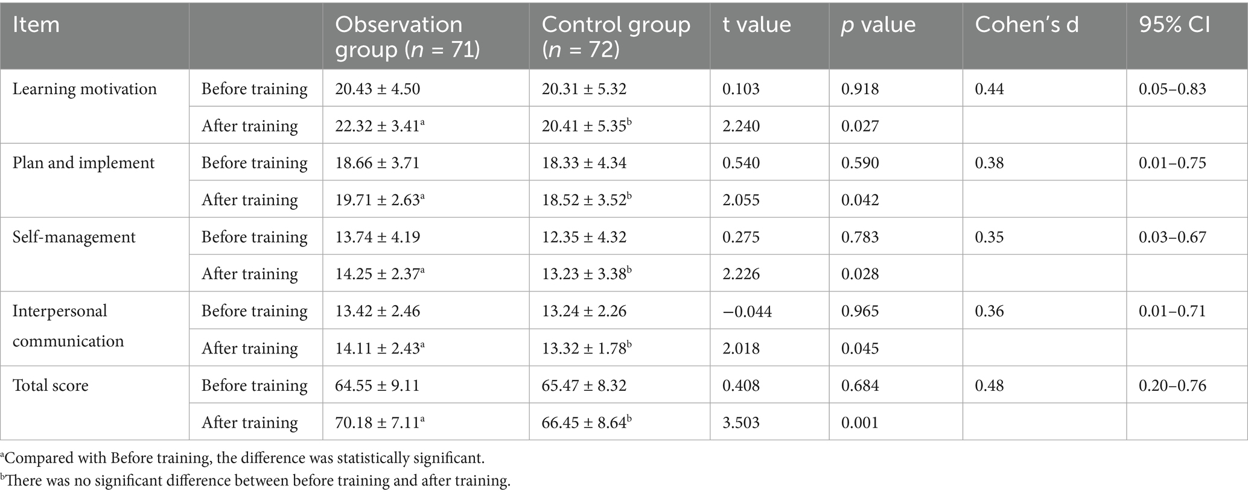Viewport: 1248px width, 494px height.
Task: Click the Interpersonal communication row label
Action: (68, 326)
